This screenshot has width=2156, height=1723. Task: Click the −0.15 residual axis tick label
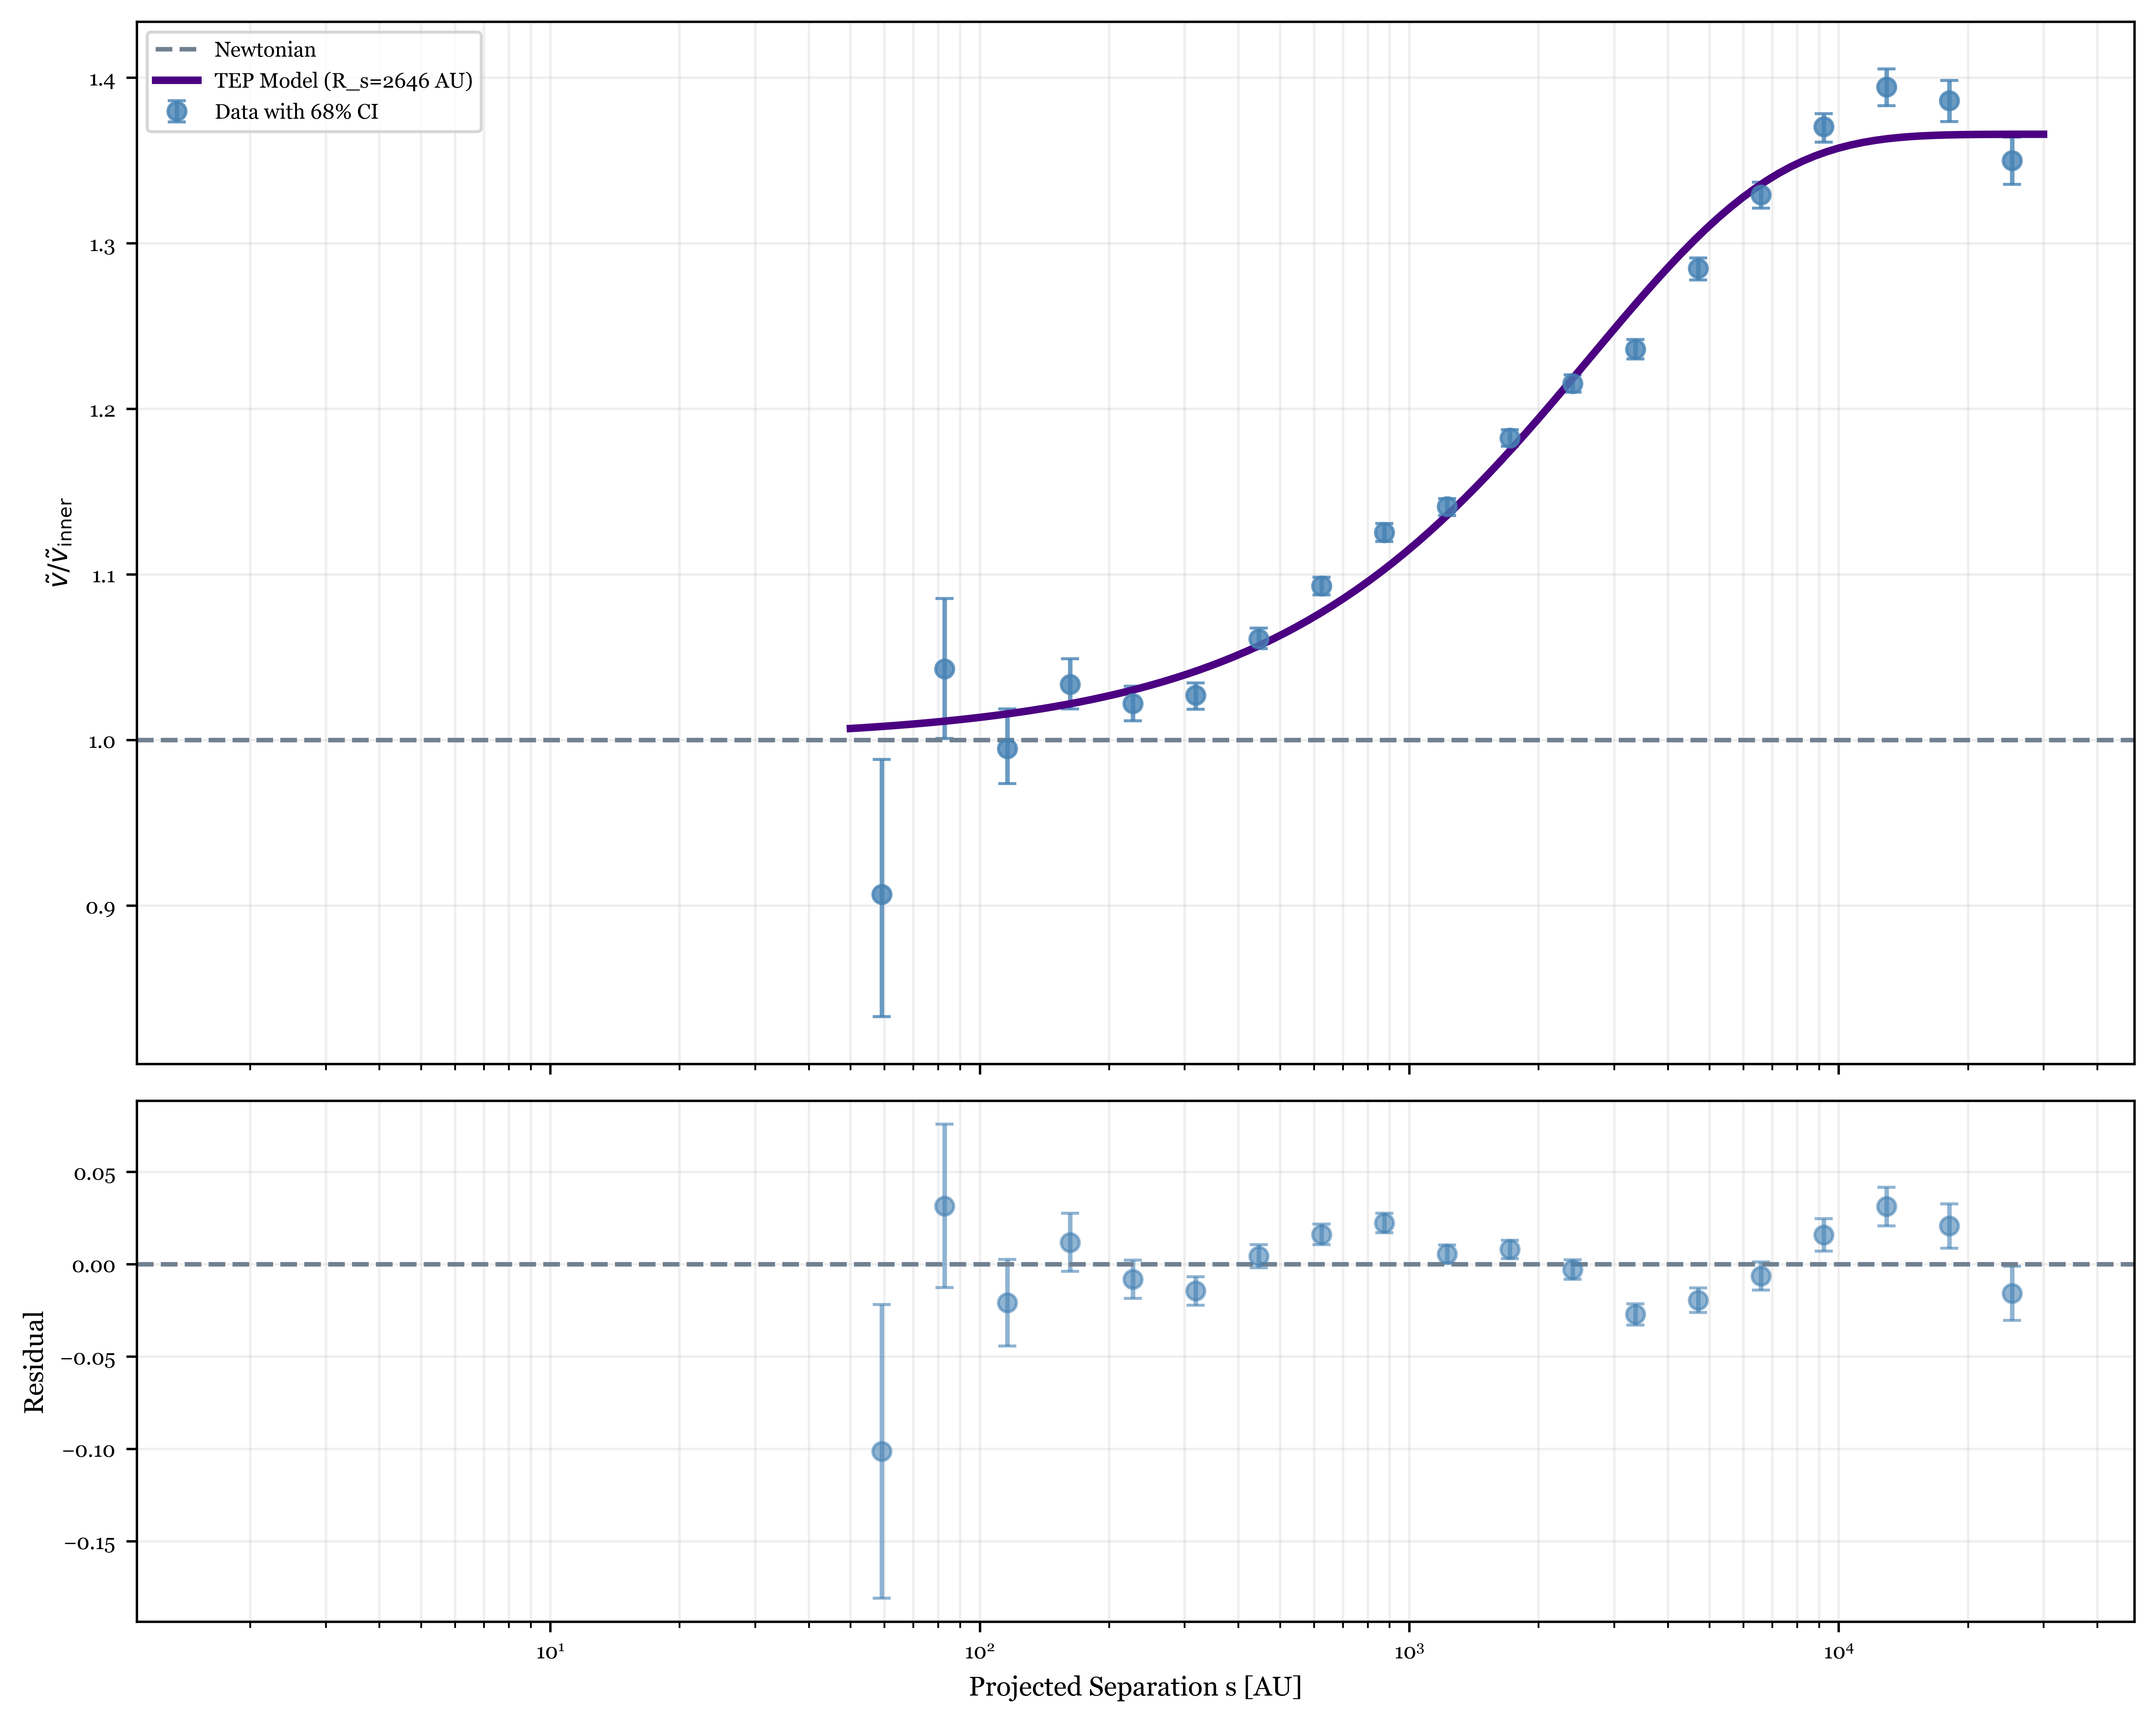coord(90,1543)
